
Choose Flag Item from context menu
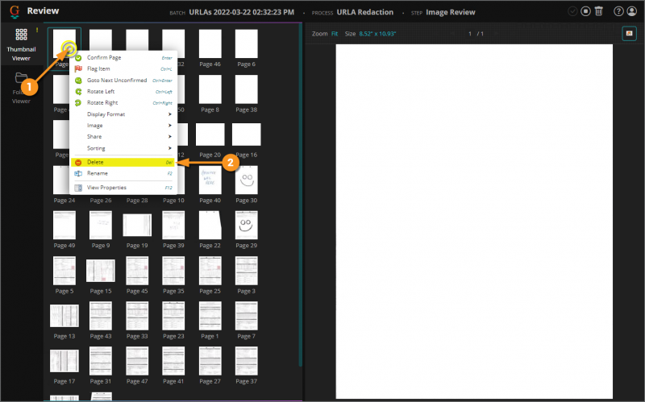[x=123, y=68]
